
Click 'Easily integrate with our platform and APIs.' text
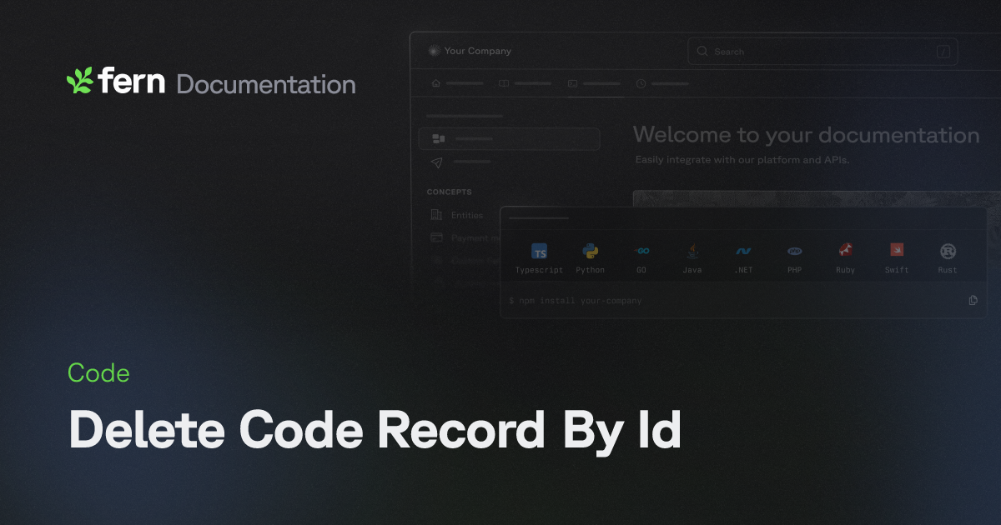(742, 159)
